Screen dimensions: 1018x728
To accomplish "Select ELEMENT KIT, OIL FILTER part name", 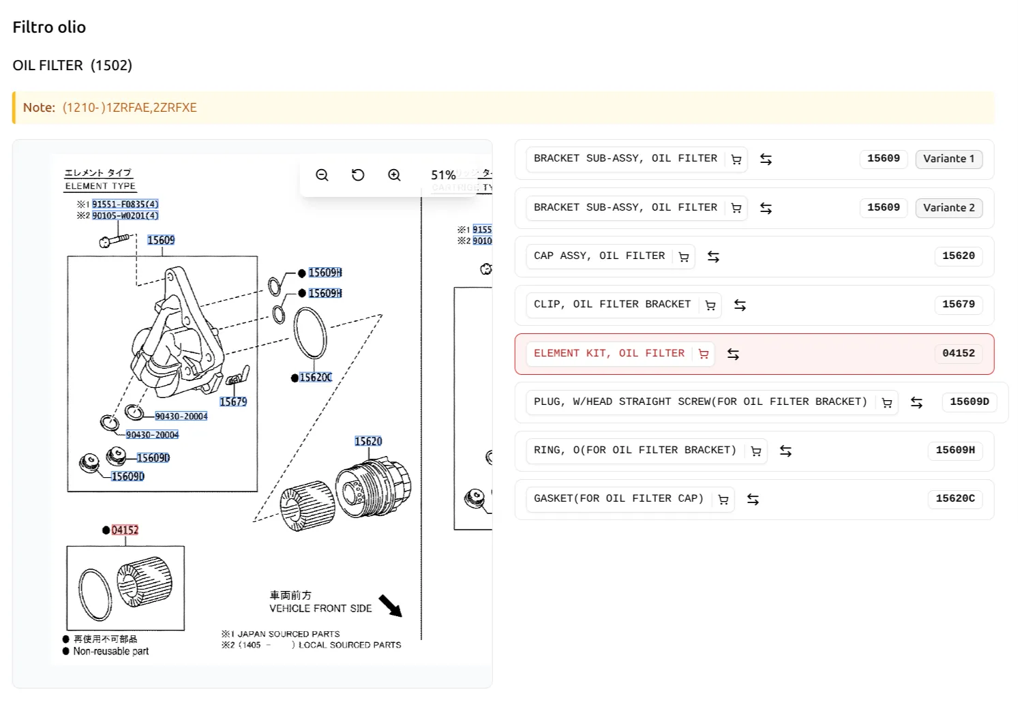I will coord(609,354).
